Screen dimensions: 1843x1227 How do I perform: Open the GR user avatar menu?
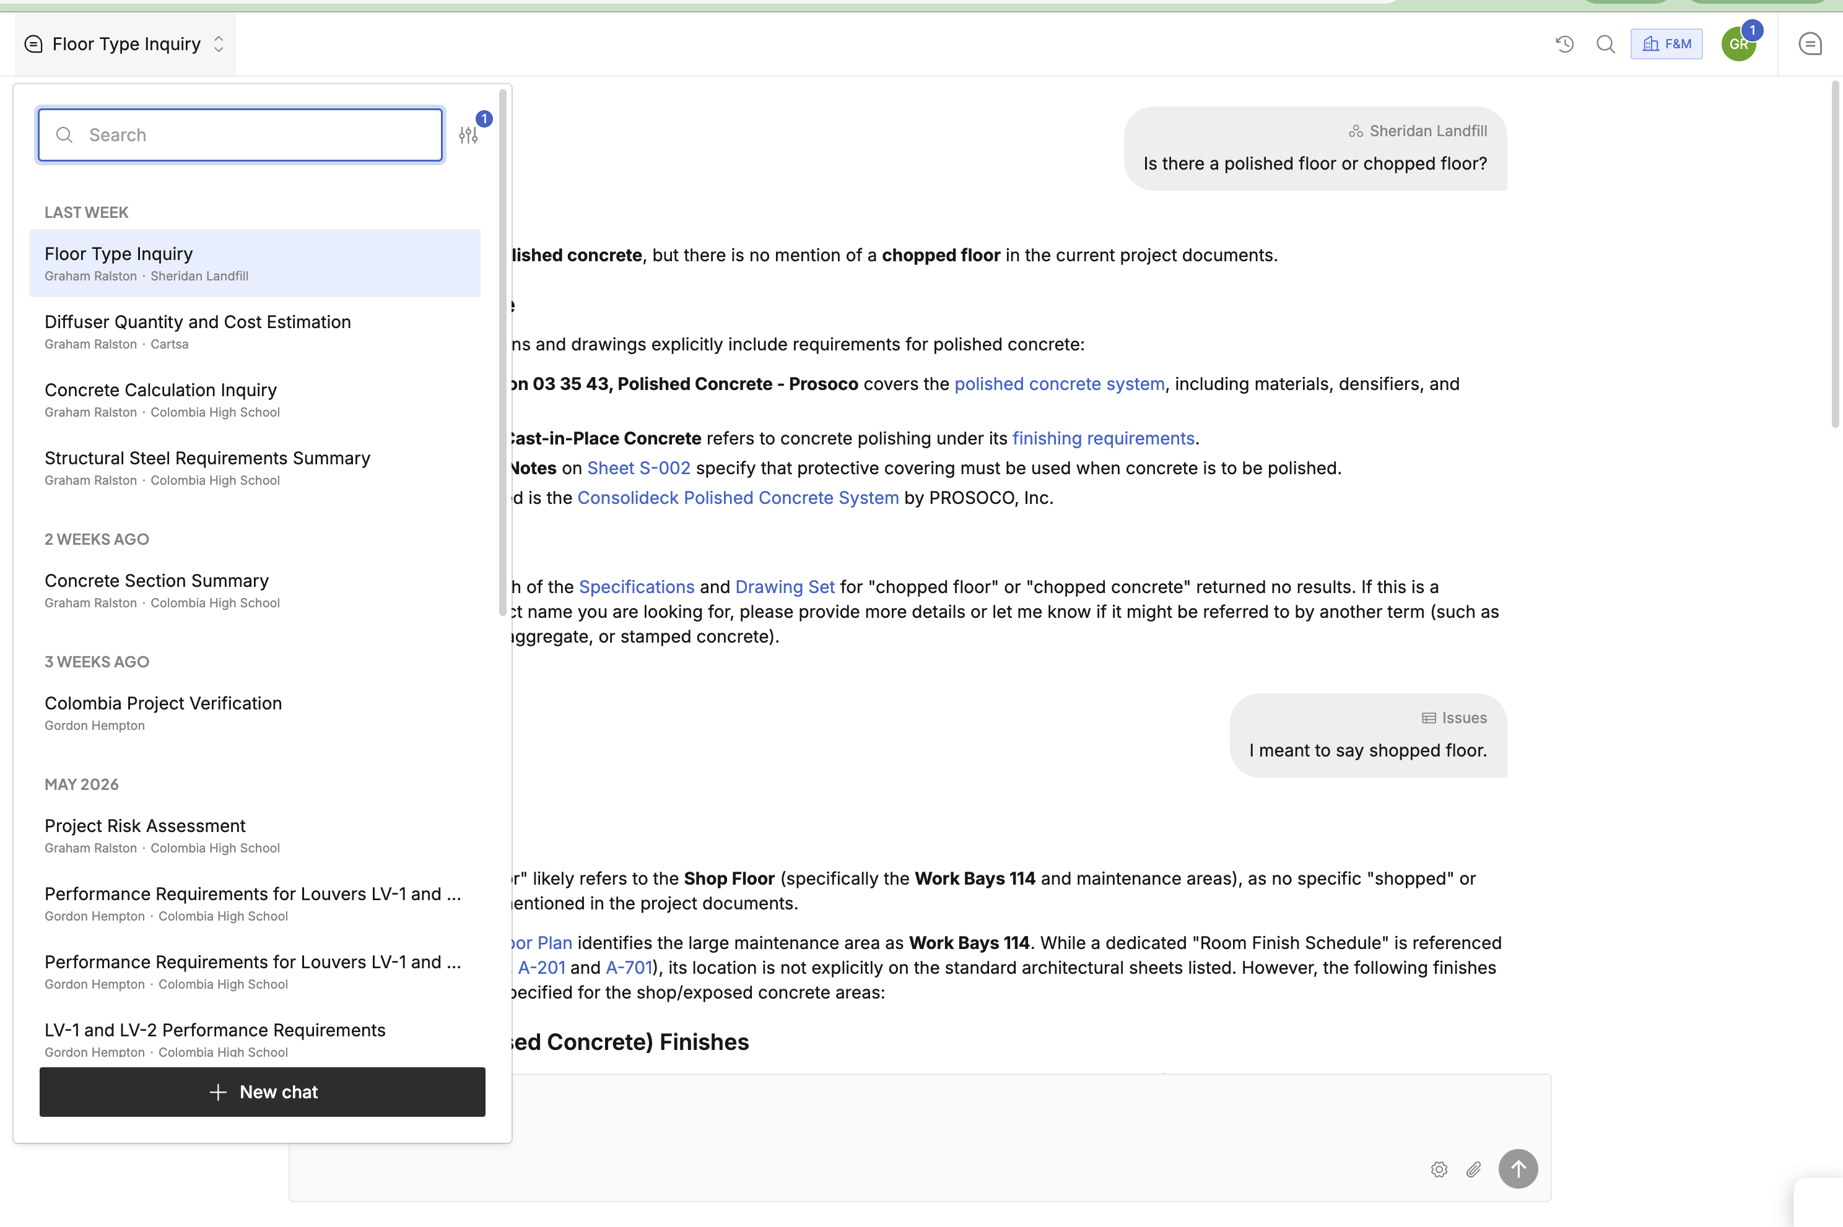(x=1738, y=44)
